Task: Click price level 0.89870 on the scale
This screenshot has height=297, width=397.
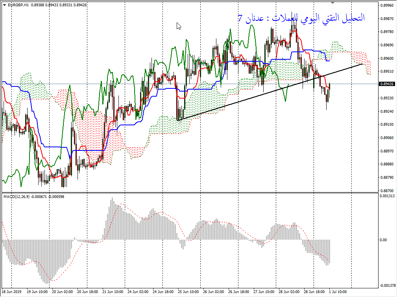Action: pos(387,18)
